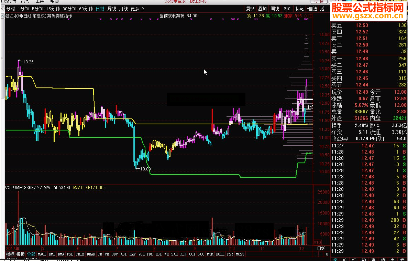Click the 标记 mark button
This screenshot has width=408, height=261.
pos(299,9)
